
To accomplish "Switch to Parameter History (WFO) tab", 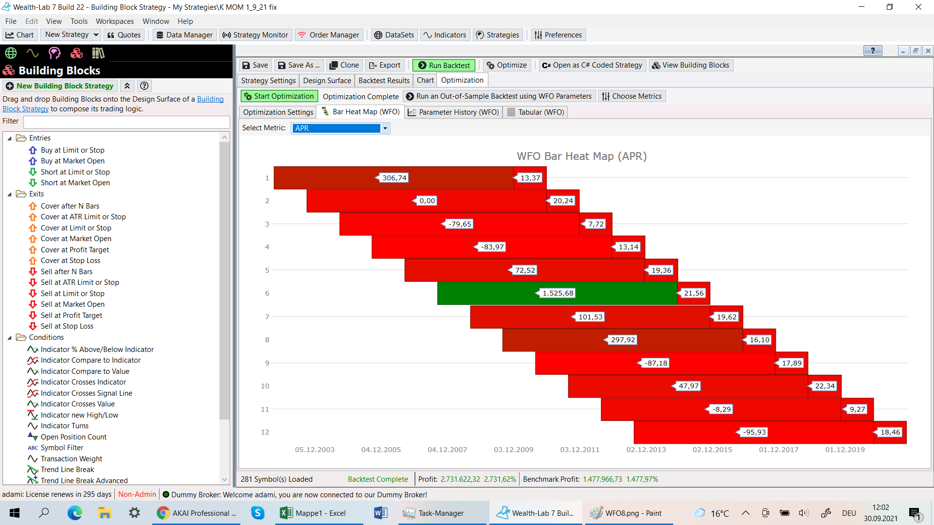I will click(454, 112).
